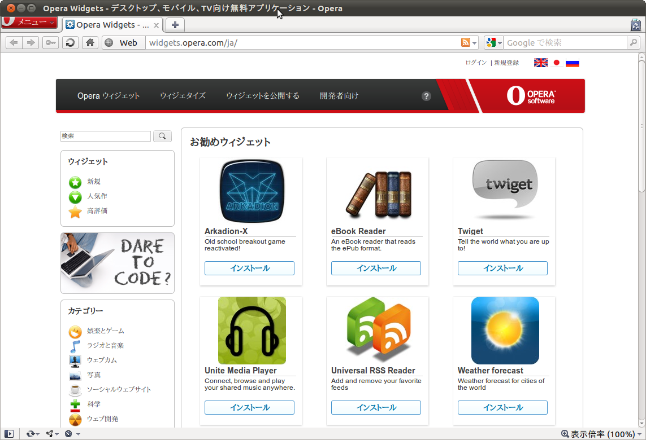Viewport: 646px width, 440px height.
Task: Open the 開発者向け nav item
Action: click(339, 96)
